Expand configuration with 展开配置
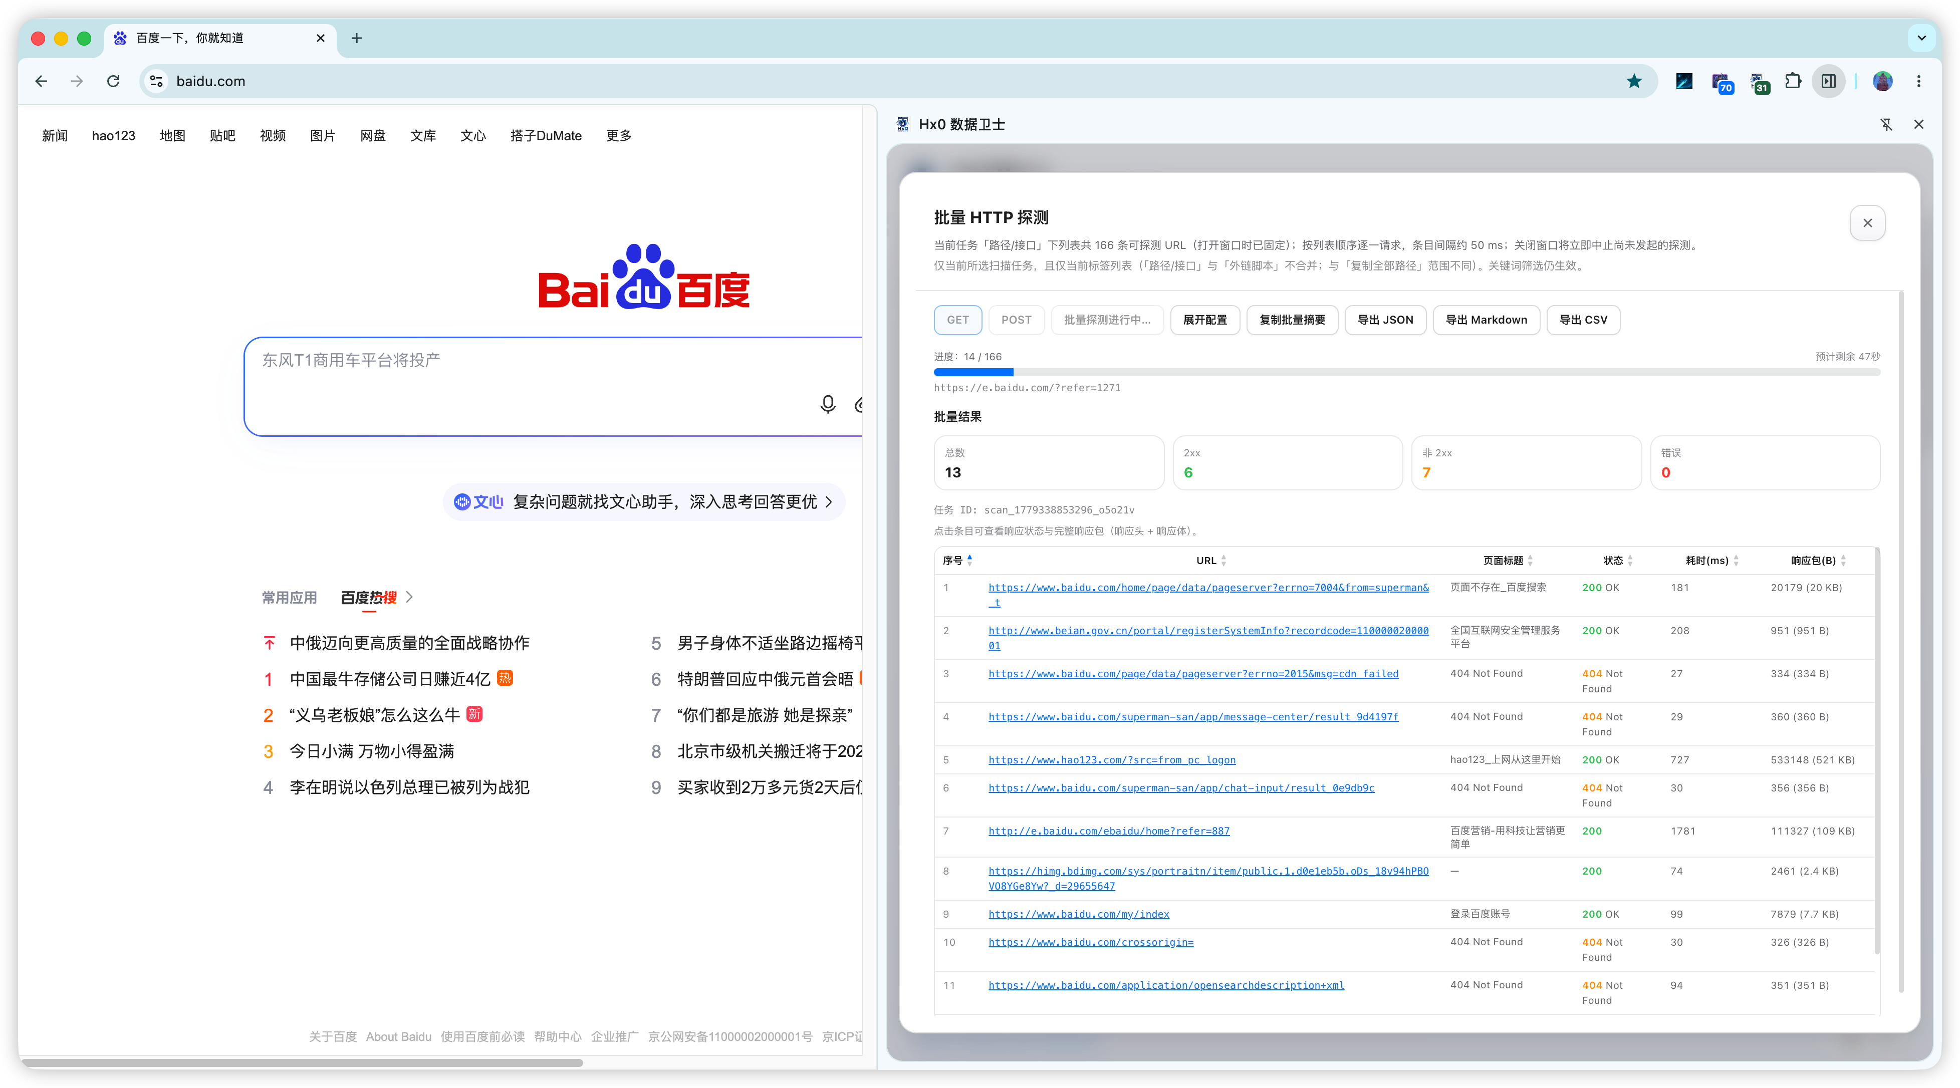The height and width of the screenshot is (1088, 1960). click(x=1204, y=320)
